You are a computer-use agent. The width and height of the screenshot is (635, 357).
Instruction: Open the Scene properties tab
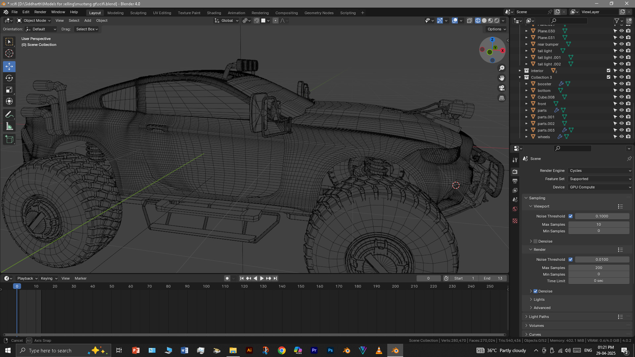[515, 200]
